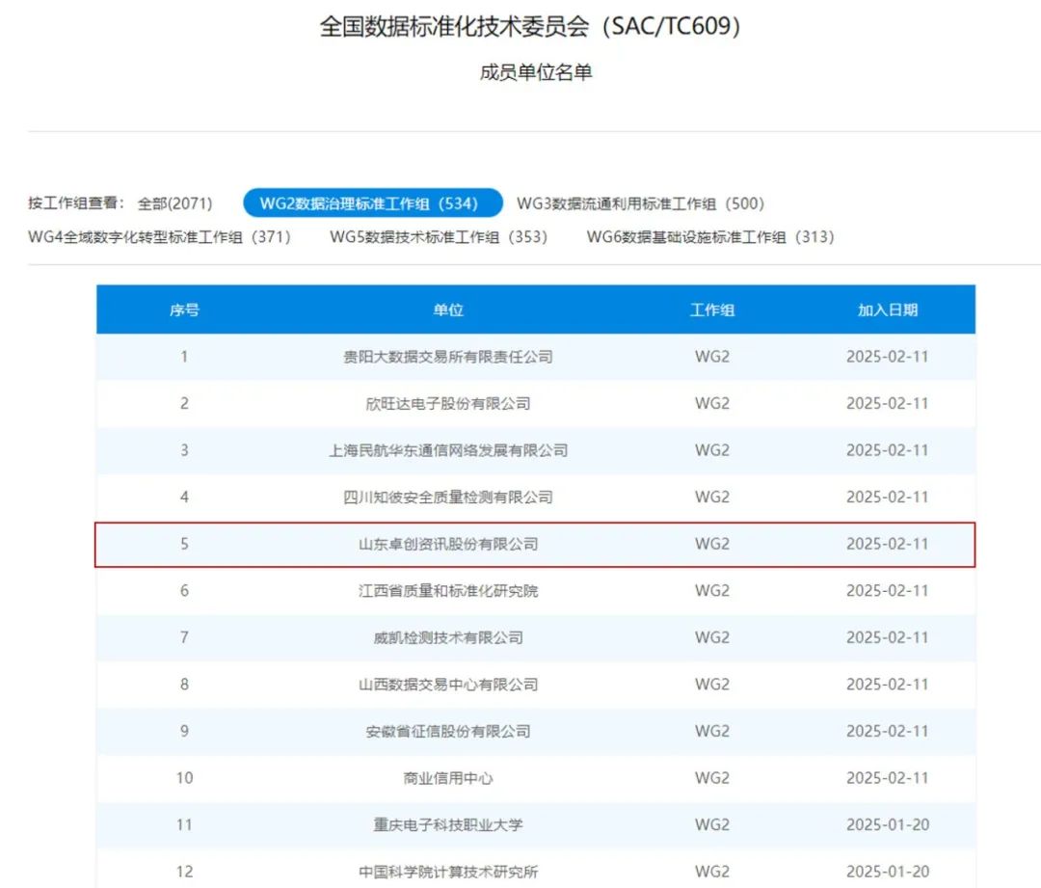Viewport: 1041px width, 888px height.
Task: Click the page title 全国数据标准化技术委员会 (SAC/TC609)
Action: [x=530, y=27]
